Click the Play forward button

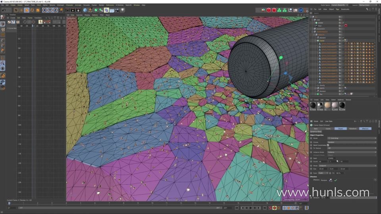[251, 208]
